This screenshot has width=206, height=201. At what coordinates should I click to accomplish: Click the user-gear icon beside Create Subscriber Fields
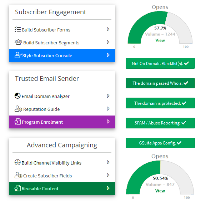tap(19, 175)
